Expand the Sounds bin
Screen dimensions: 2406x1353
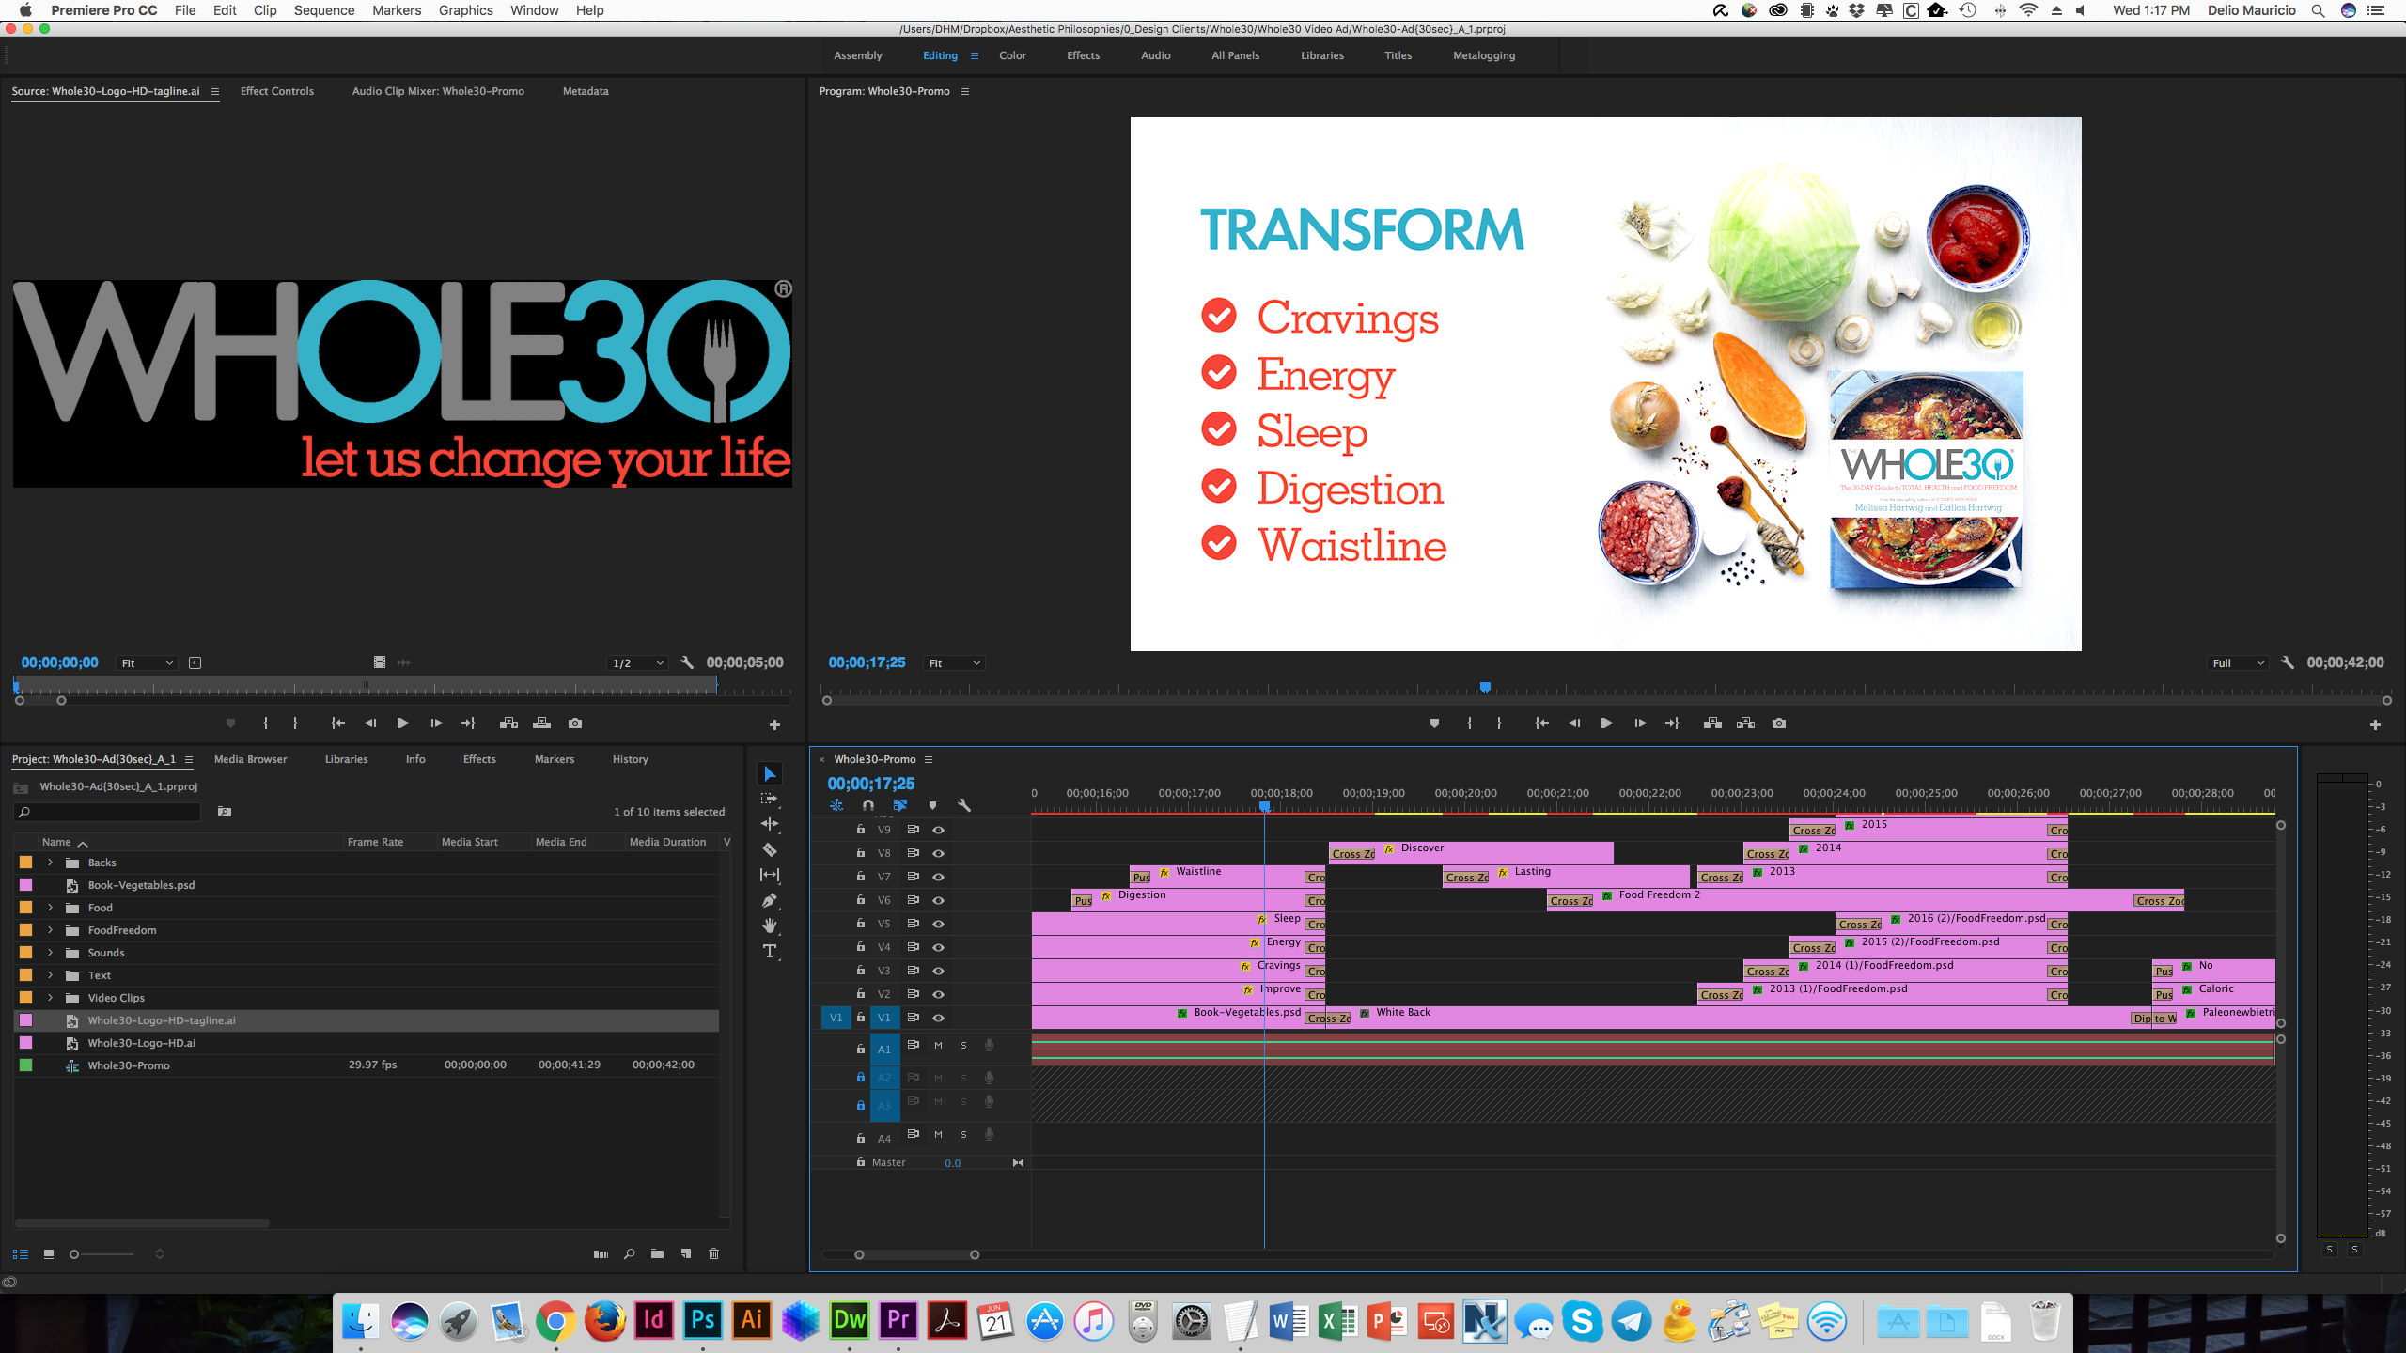(x=51, y=953)
